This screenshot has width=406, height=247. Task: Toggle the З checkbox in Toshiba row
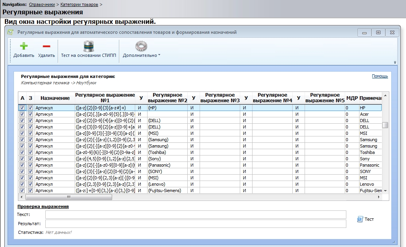30,152
